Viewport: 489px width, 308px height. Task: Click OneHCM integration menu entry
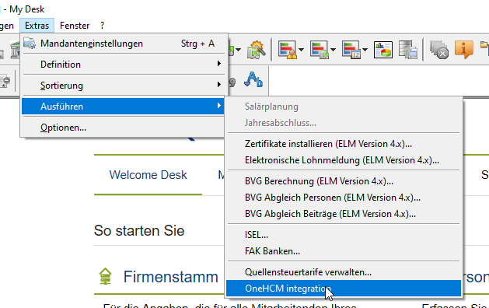coord(344,289)
